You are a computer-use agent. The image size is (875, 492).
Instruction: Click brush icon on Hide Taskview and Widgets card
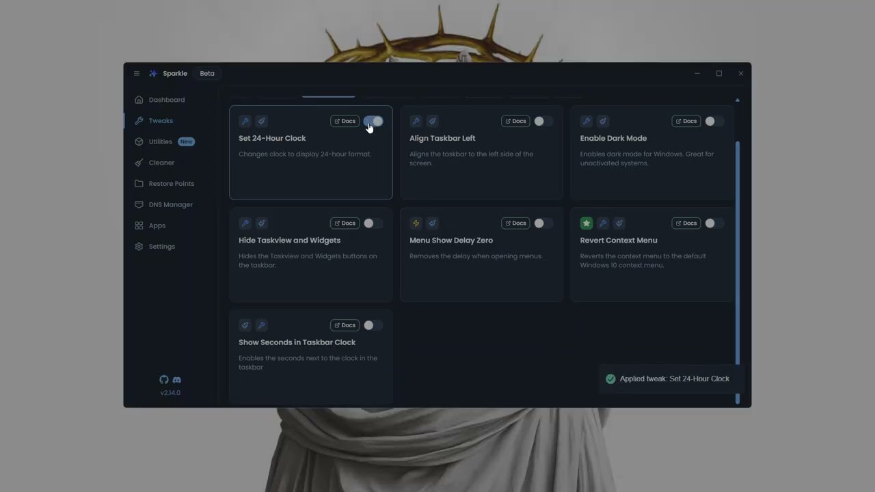[261, 223]
